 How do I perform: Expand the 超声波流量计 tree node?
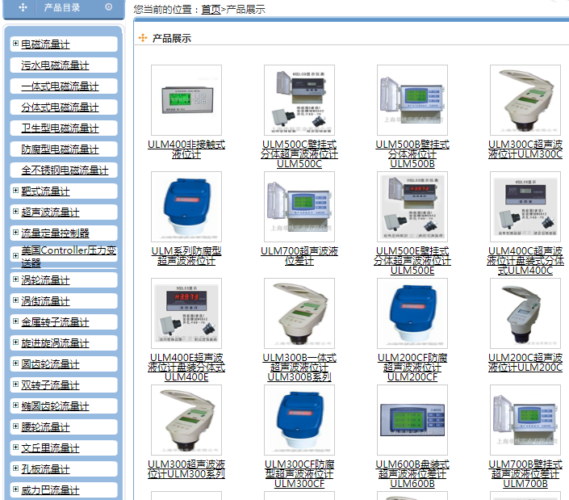[15, 212]
